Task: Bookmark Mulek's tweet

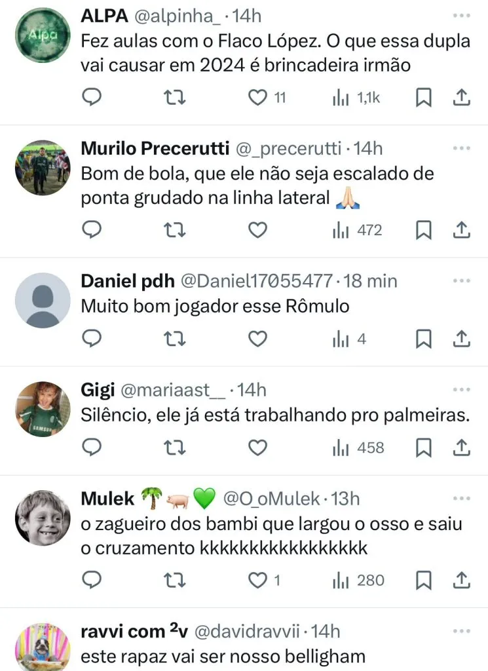Action: pyautogui.click(x=424, y=580)
